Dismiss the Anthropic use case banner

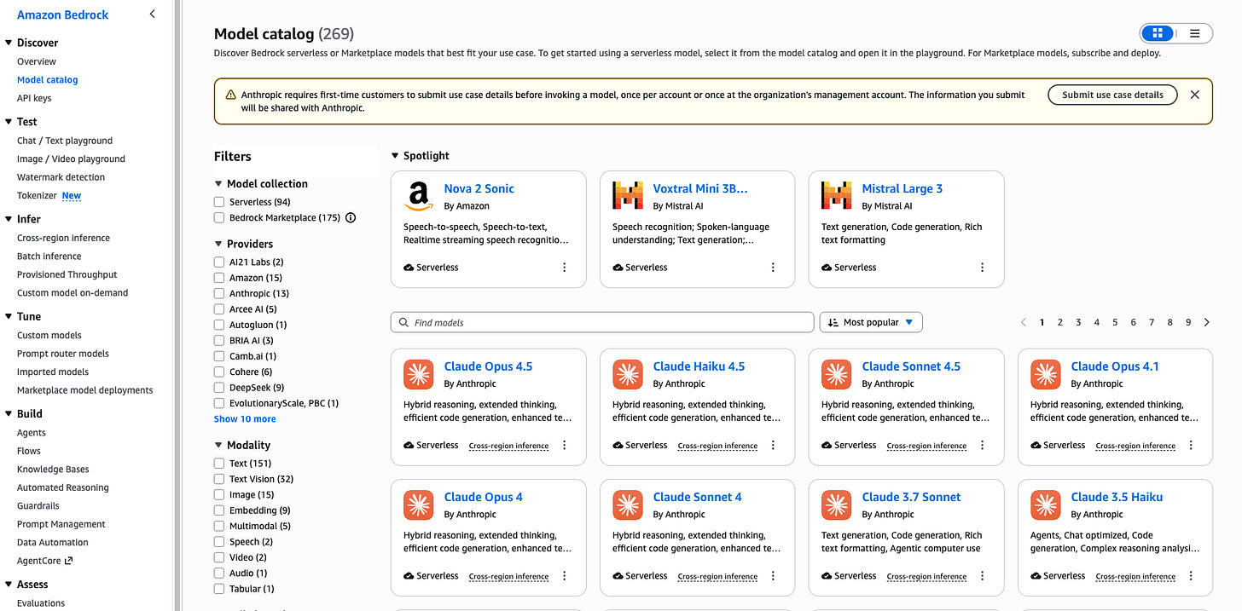click(1194, 95)
